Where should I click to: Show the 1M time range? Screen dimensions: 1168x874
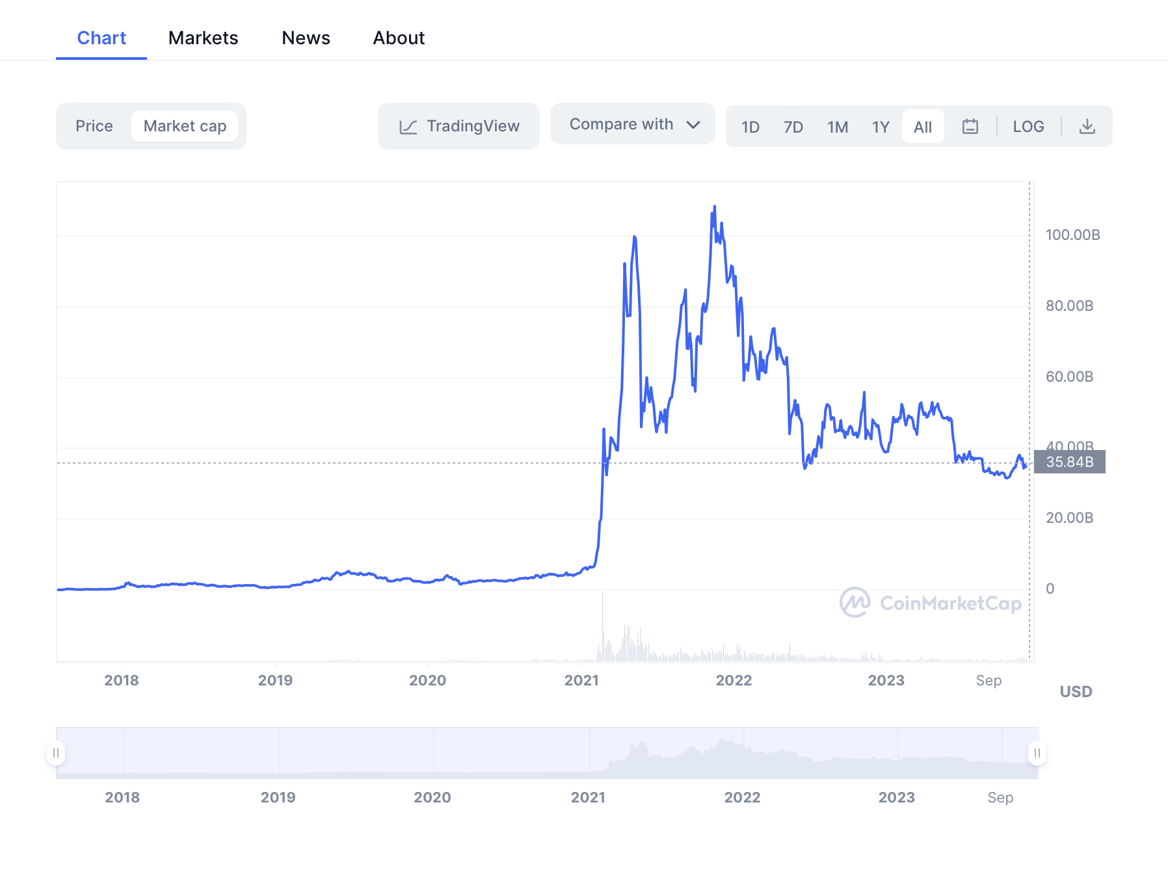click(838, 127)
